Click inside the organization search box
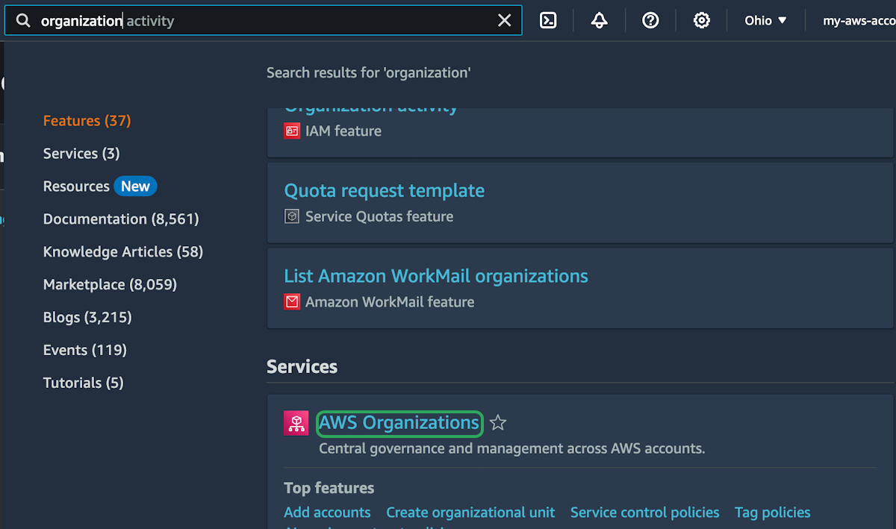 coord(263,21)
